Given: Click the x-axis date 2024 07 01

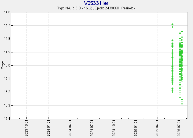Looking at the screenshot, I should 92,129.
